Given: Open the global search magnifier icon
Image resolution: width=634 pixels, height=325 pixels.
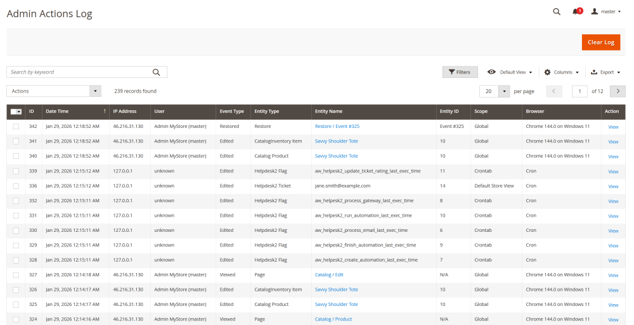Looking at the screenshot, I should 557,12.
